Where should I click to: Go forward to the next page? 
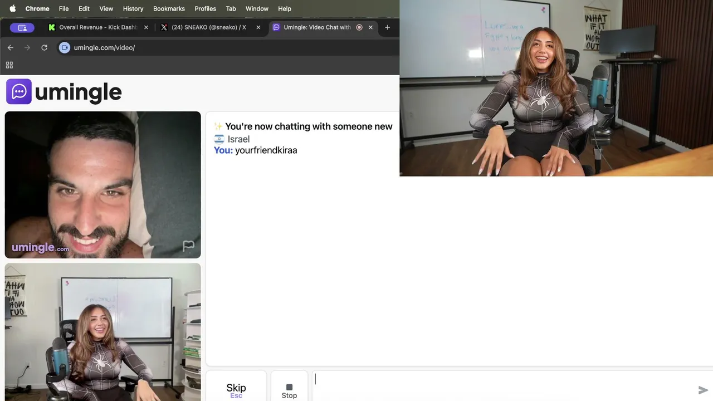[x=27, y=47]
